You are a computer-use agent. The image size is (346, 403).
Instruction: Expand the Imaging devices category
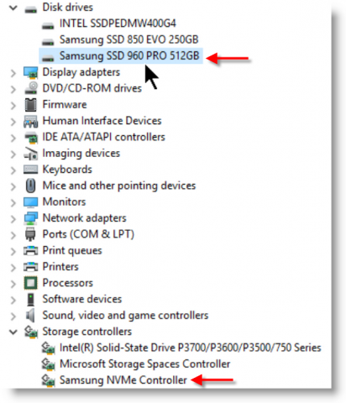point(13,154)
